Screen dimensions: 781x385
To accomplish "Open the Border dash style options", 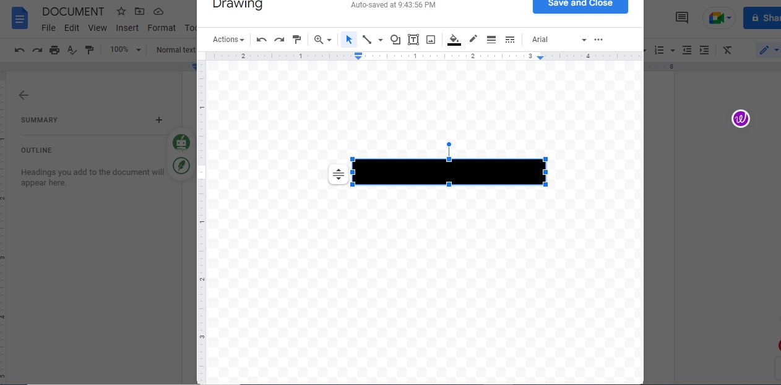I will coord(509,39).
